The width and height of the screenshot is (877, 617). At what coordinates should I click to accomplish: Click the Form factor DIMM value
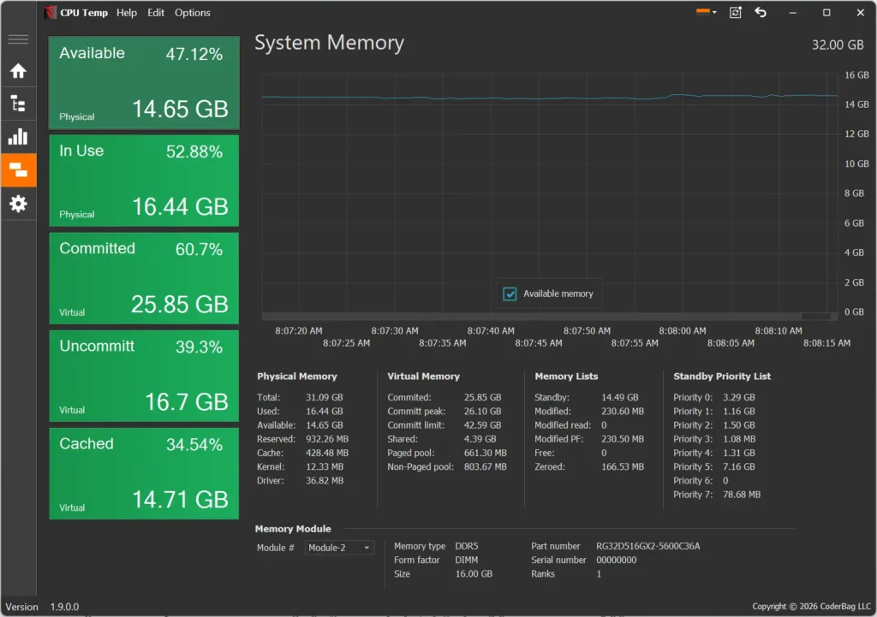coord(467,560)
